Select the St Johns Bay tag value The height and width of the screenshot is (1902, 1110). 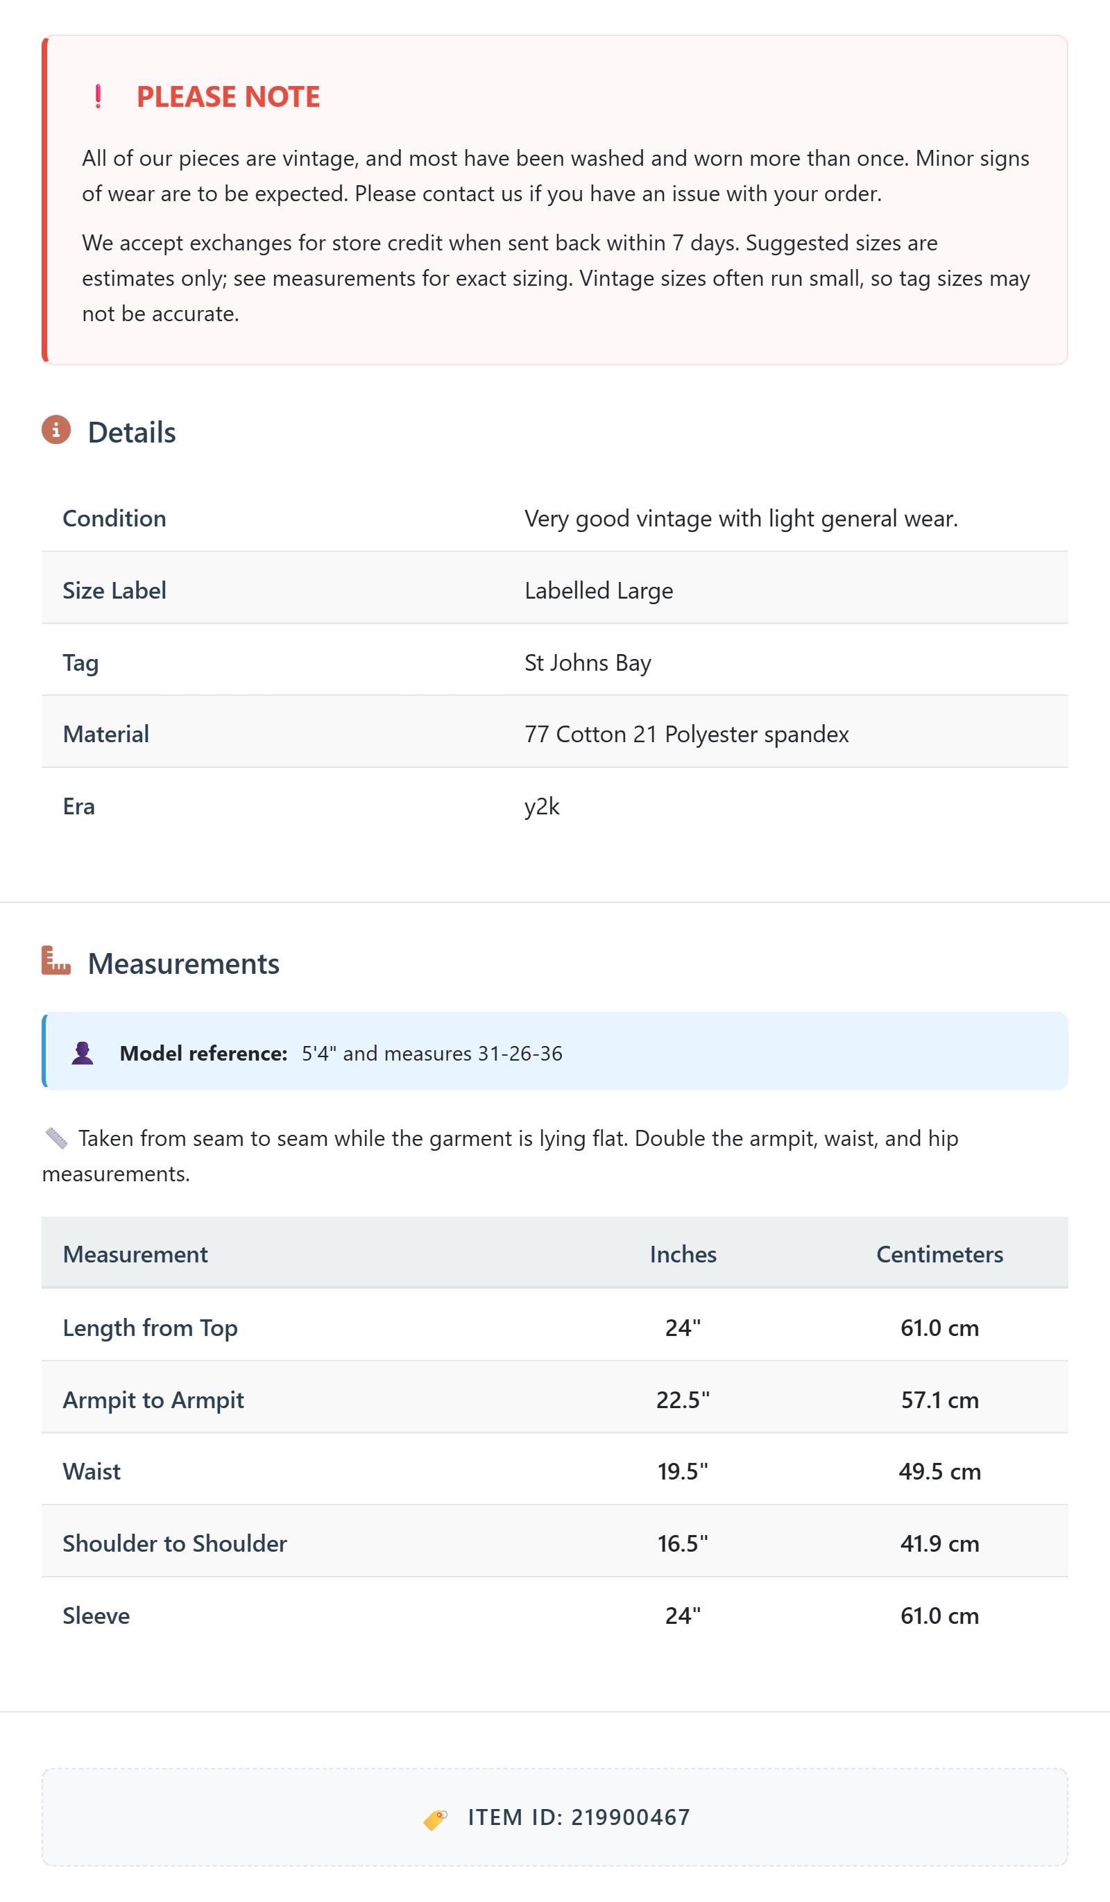pos(588,662)
